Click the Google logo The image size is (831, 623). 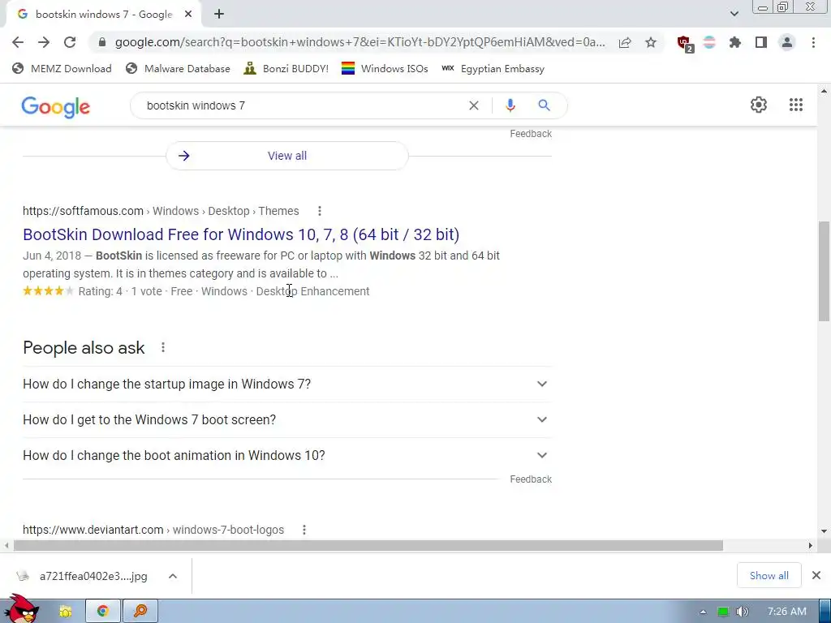pyautogui.click(x=56, y=106)
